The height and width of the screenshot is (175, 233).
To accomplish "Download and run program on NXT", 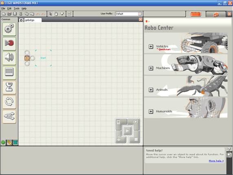I will point(127,131).
